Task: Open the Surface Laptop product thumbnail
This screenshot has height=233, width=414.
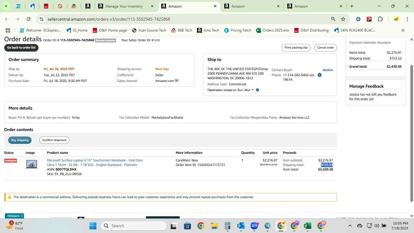Action: pyautogui.click(x=32, y=164)
